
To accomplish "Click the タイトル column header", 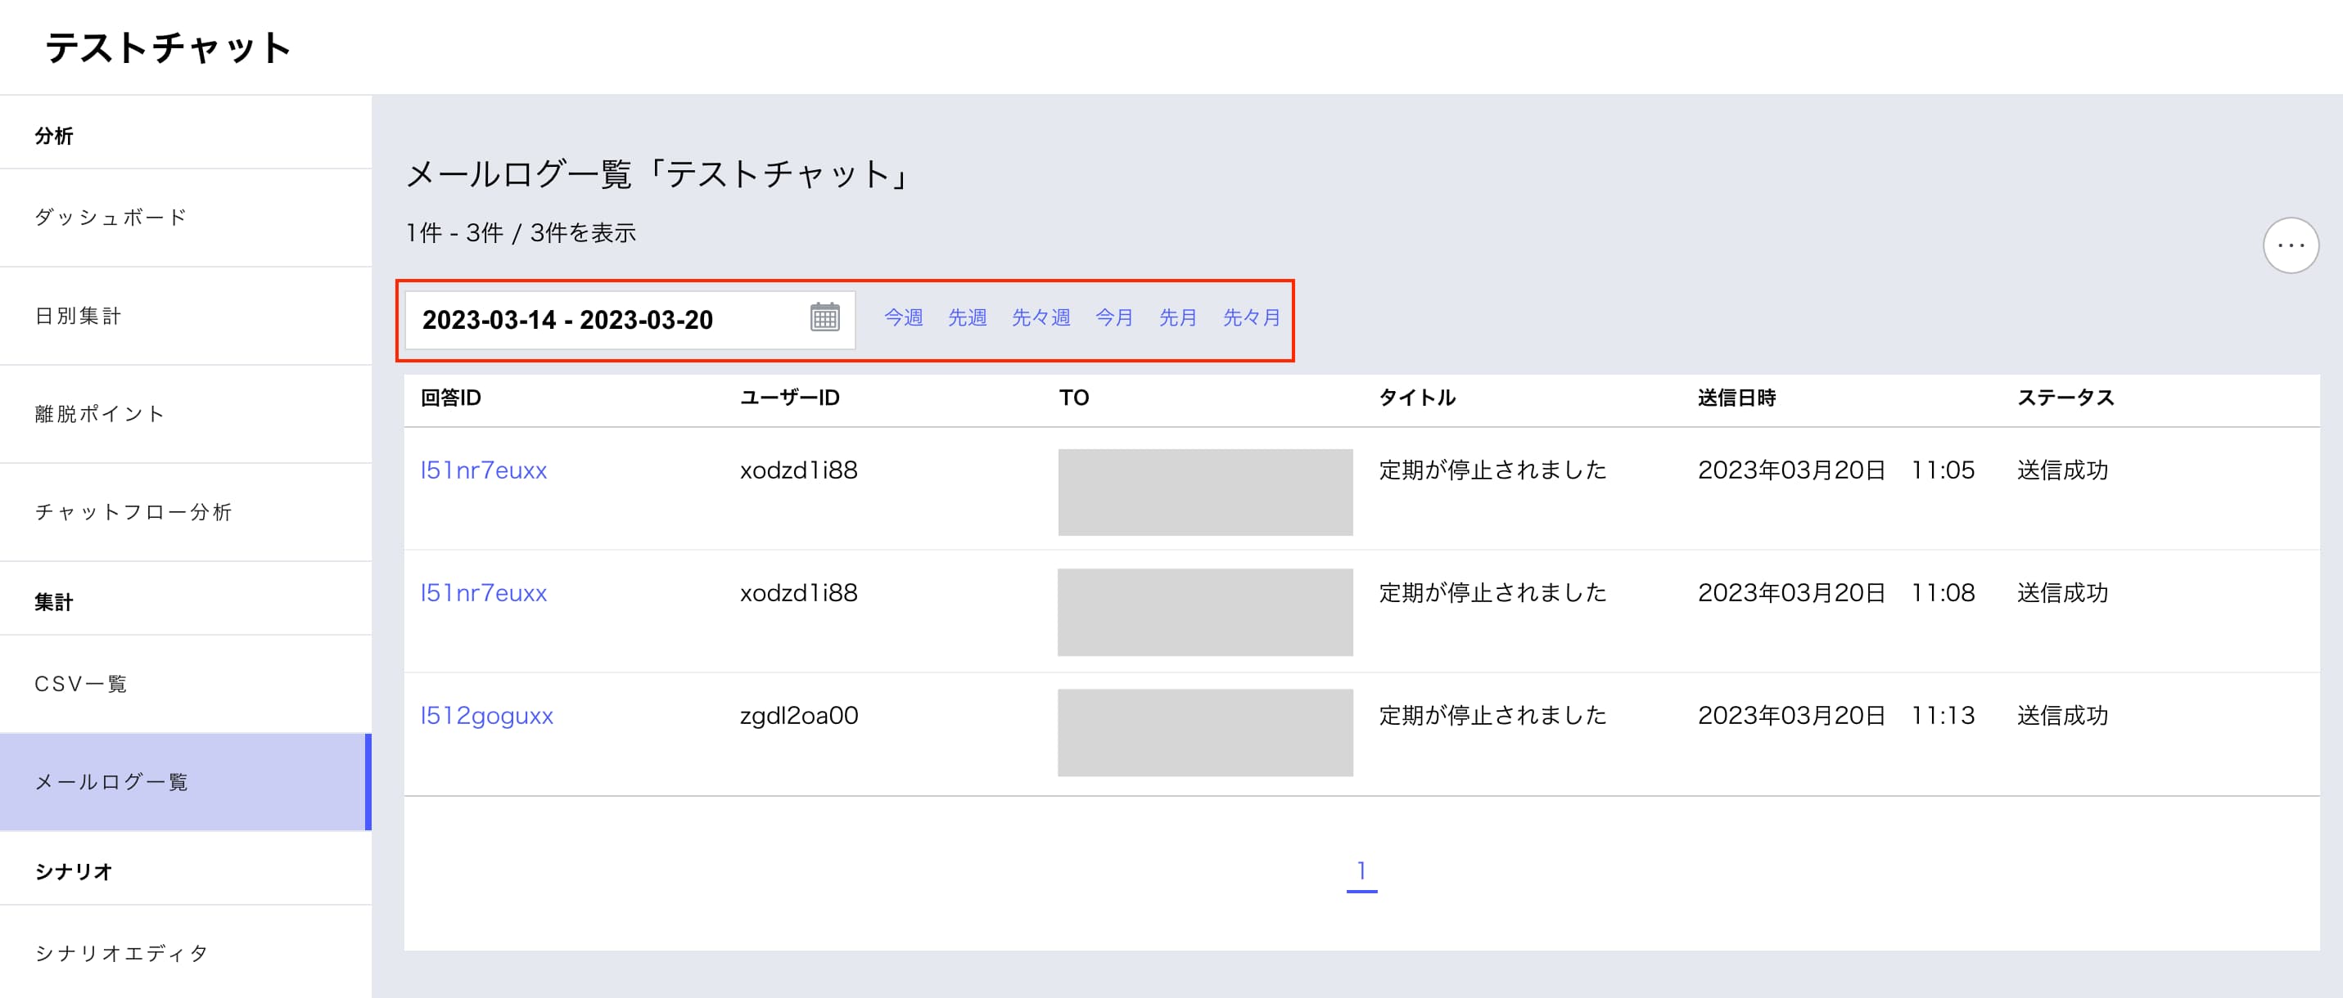I will point(1417,398).
